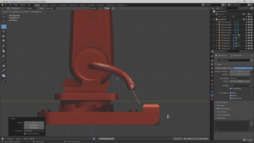The height and width of the screenshot is (143, 254).
Task: Open the File menu
Action: click(x=6, y=5)
